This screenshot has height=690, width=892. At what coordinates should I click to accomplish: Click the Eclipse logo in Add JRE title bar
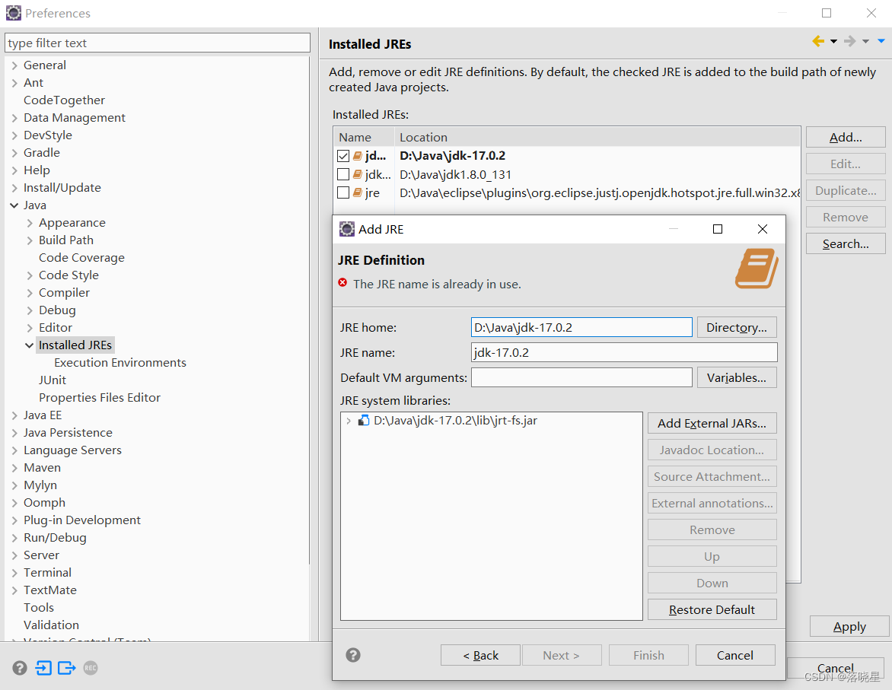[x=347, y=229]
